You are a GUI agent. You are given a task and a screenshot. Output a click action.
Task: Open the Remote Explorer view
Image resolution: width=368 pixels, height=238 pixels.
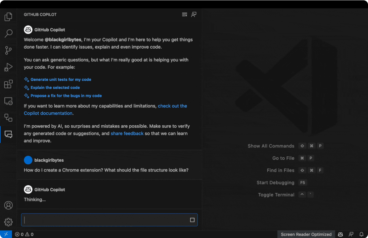coord(8,101)
